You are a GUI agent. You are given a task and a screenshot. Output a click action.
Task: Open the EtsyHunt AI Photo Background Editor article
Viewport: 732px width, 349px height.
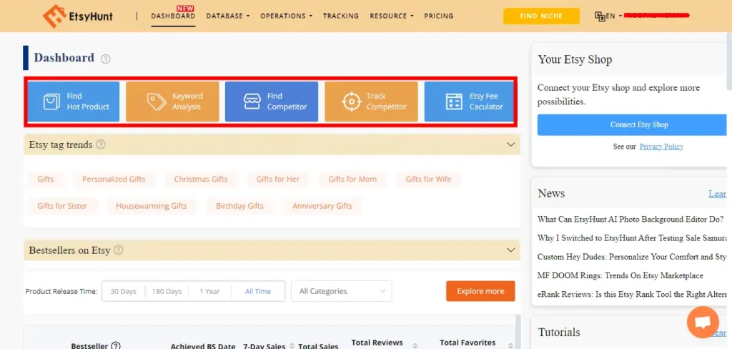tap(631, 219)
